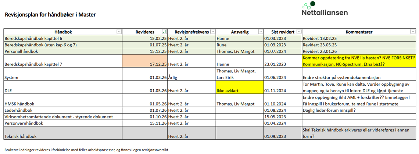Click the yellow 'Ikke avklart' cell

tap(240, 87)
